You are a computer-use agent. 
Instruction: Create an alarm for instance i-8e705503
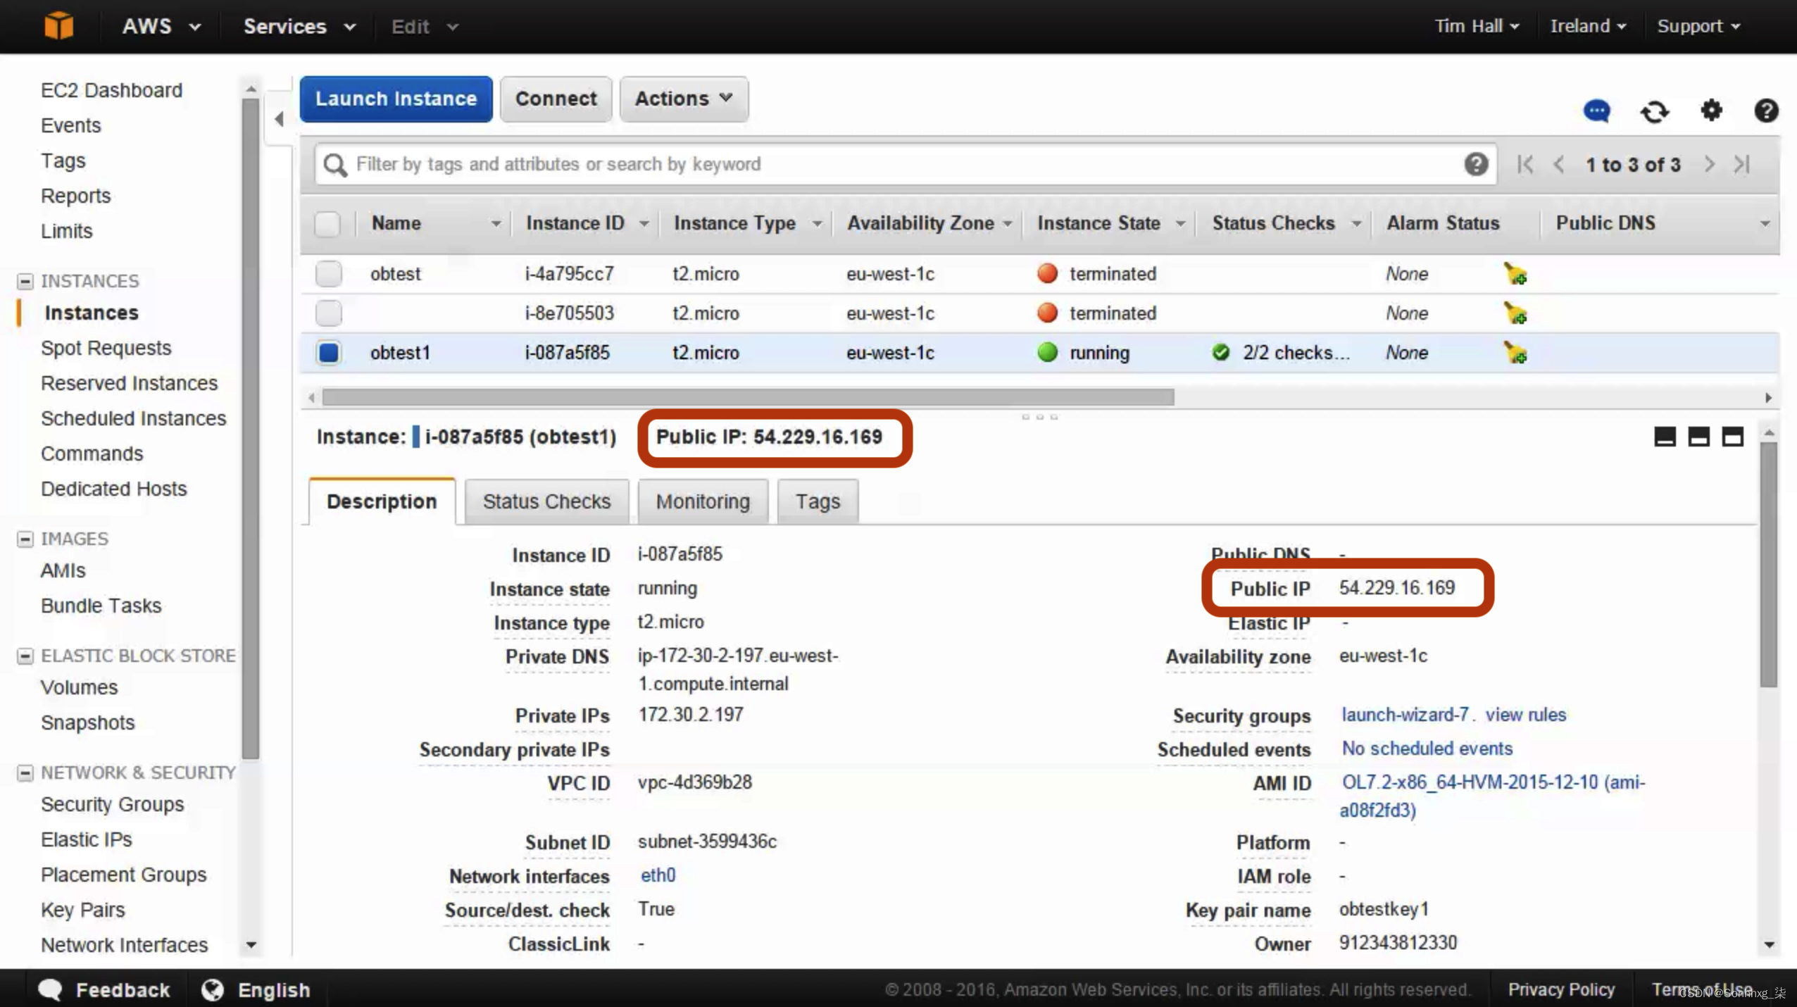[x=1515, y=313]
